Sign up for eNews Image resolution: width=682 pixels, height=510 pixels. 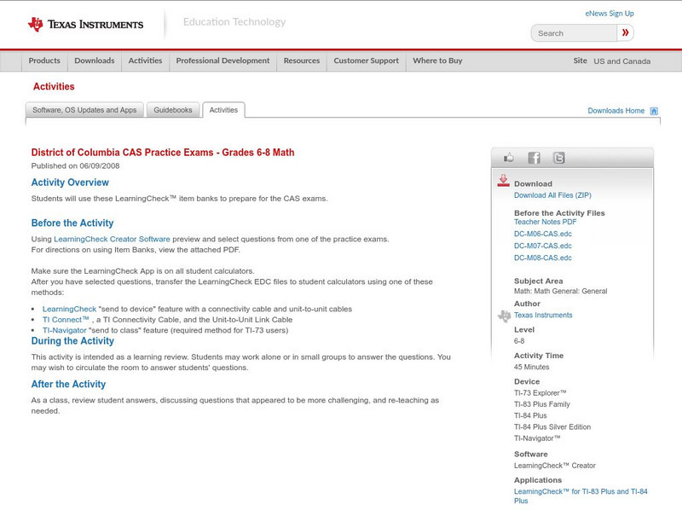[609, 12]
